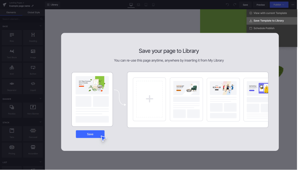Edit page name pencil icon
301x170 pixels.
33,6
